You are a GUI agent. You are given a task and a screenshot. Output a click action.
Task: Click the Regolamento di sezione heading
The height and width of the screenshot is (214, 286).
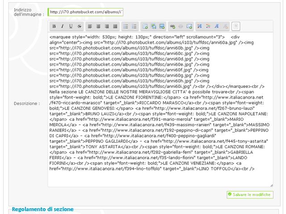[x=43, y=209]
